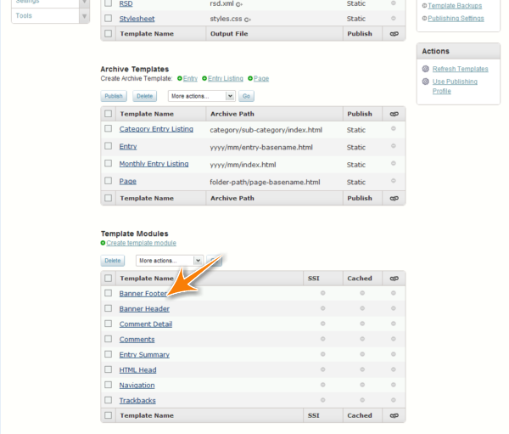
Task: Check the HTML Head module checkbox
Action: 108,369
